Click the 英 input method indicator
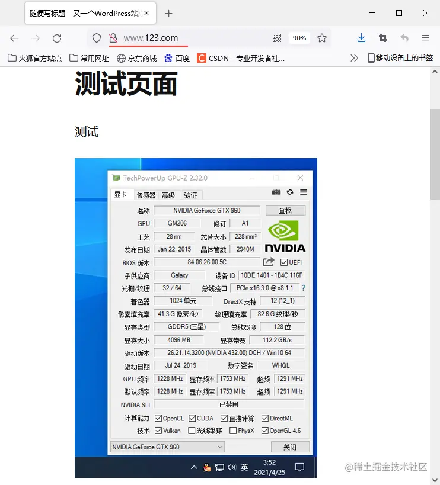Image resolution: width=440 pixels, height=485 pixels. [x=245, y=467]
